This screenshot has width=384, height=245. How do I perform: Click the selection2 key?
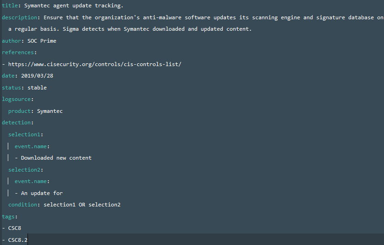click(x=24, y=170)
